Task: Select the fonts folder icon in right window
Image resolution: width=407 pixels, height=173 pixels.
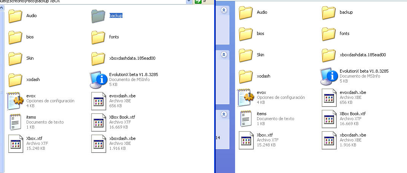Action: click(329, 34)
